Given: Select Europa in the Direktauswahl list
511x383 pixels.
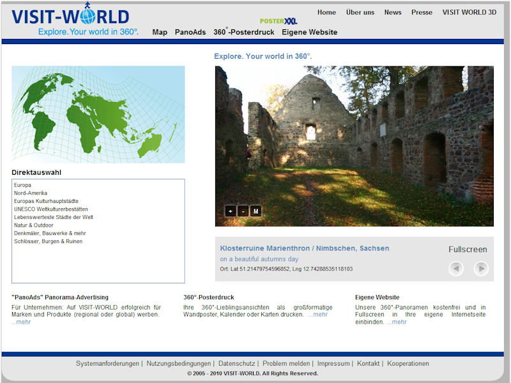Looking at the screenshot, I should (23, 185).
